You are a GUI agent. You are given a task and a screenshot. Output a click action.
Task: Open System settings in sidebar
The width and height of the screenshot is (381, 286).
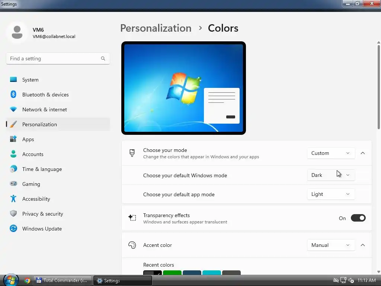(x=58, y=80)
